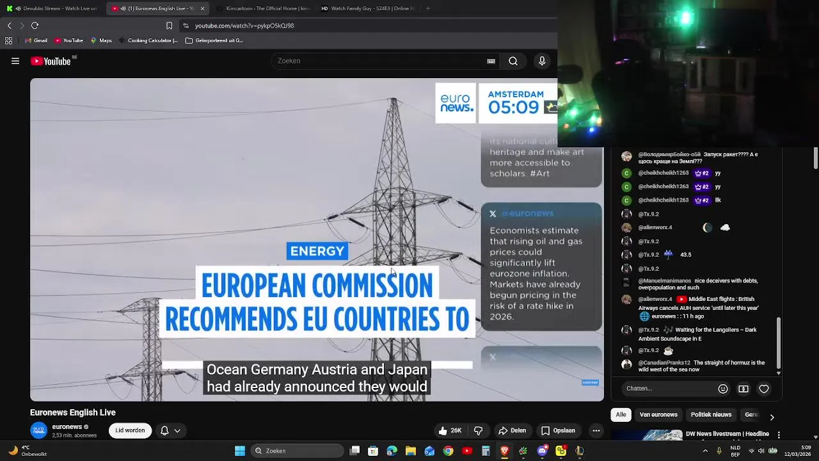Image resolution: width=819 pixels, height=461 pixels.
Task: Open the YouTube bookmark
Action: 68,40
